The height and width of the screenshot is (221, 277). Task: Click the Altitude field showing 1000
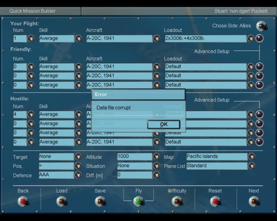click(135, 156)
